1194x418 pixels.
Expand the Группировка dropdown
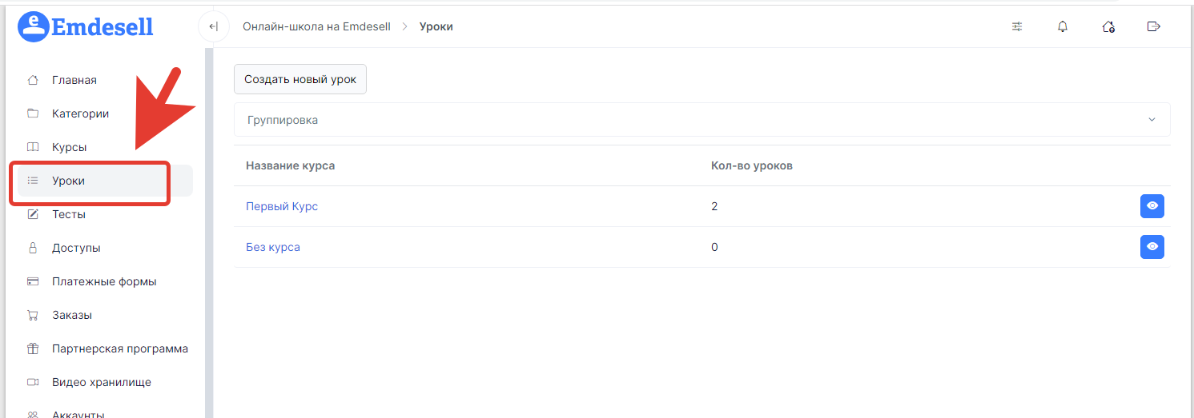[702, 120]
